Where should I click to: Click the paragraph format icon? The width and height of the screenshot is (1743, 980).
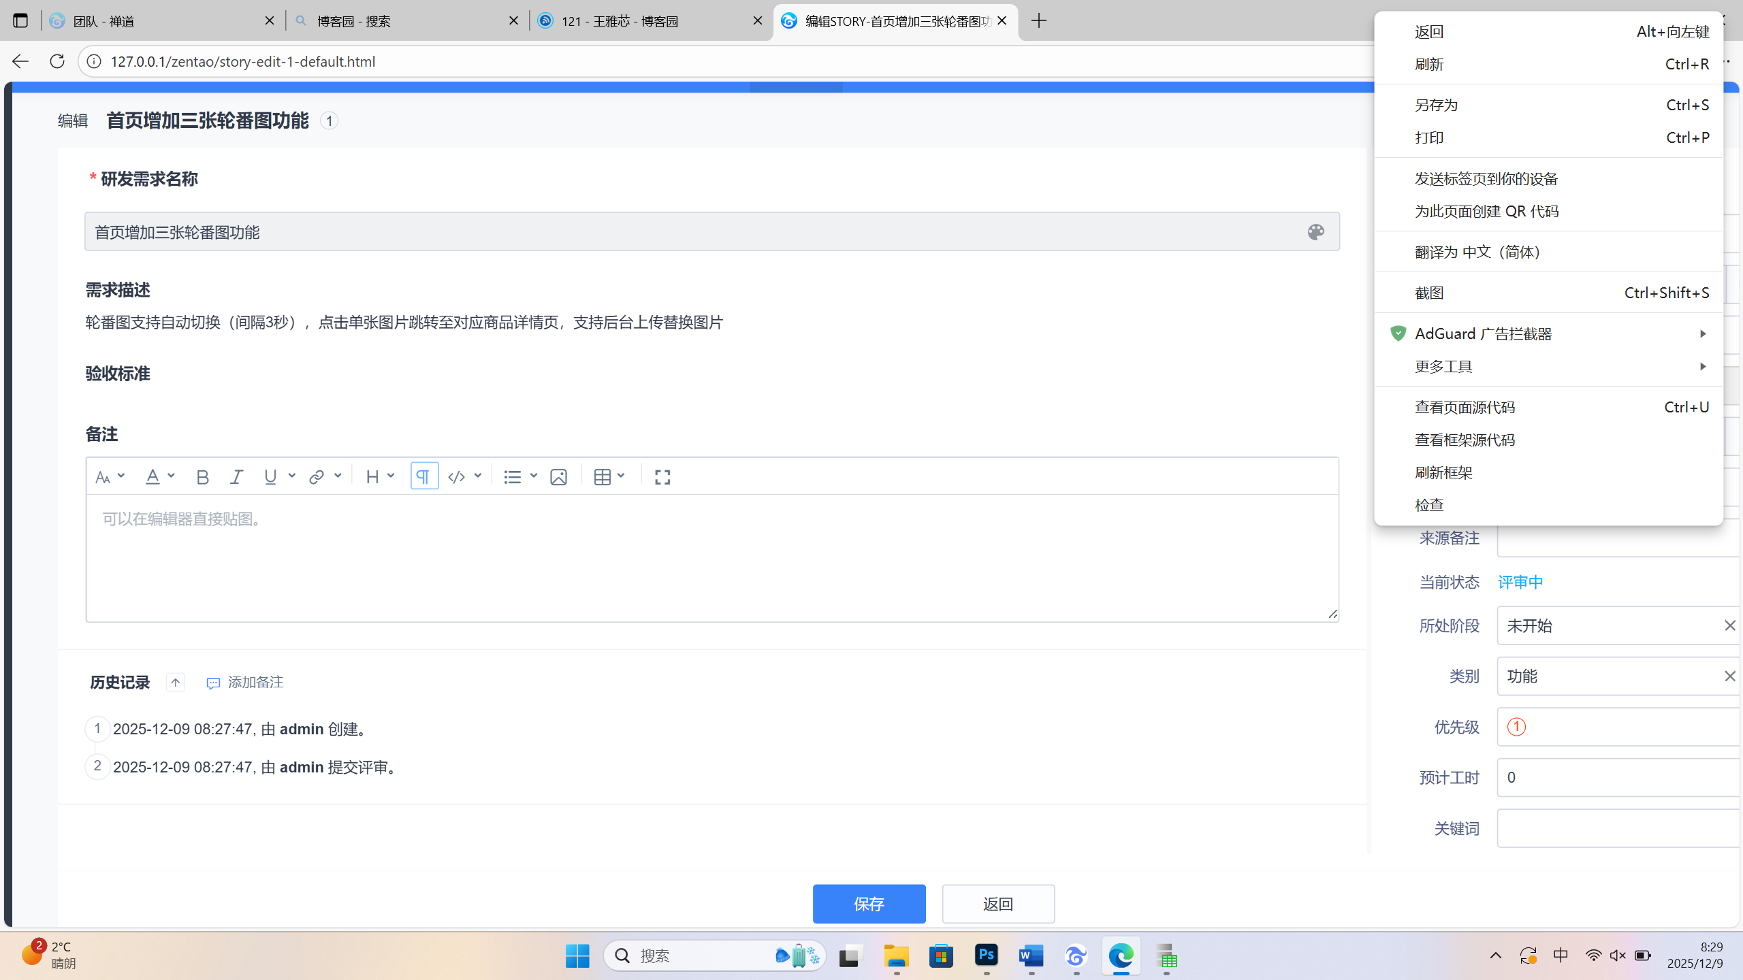(x=423, y=476)
